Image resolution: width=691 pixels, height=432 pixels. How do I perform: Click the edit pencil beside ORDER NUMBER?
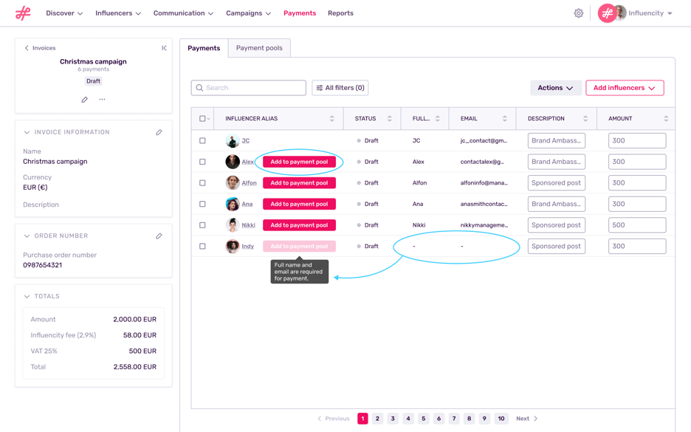tap(159, 236)
